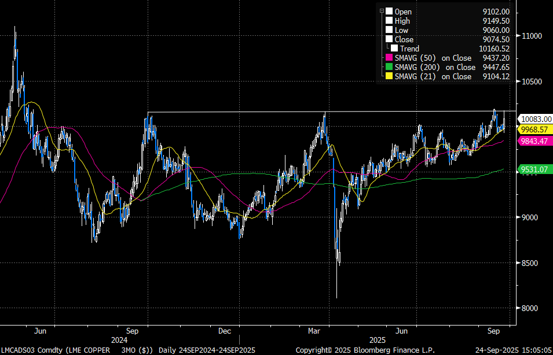Click the High value 9149.50
The image size is (553, 355).
pyautogui.click(x=496, y=21)
